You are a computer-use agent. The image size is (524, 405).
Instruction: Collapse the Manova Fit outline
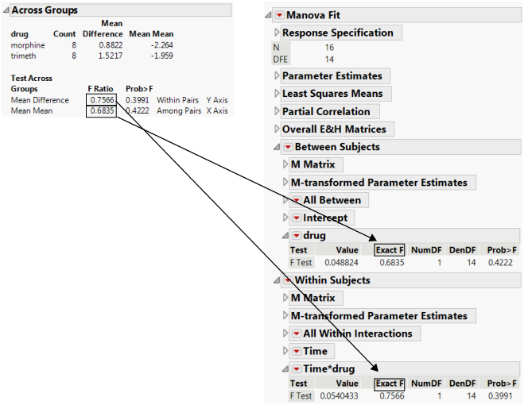(x=268, y=15)
